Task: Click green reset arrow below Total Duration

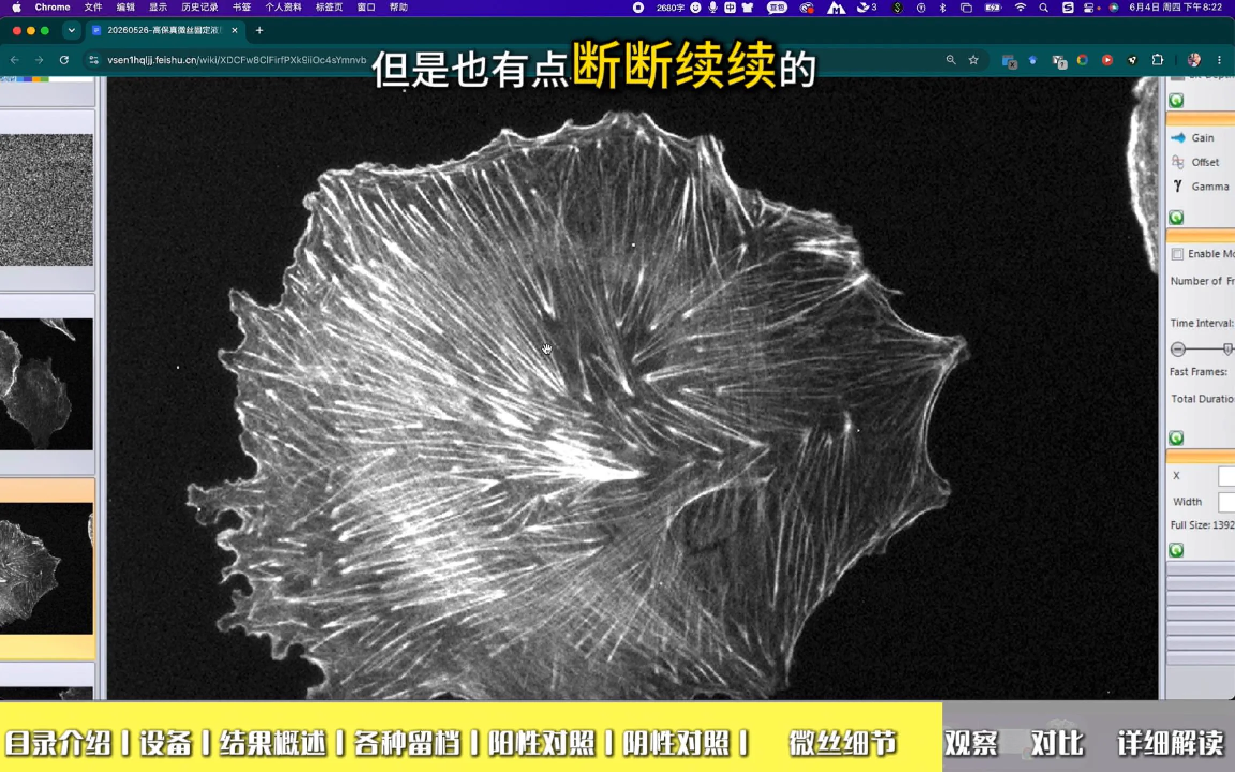Action: click(1176, 438)
